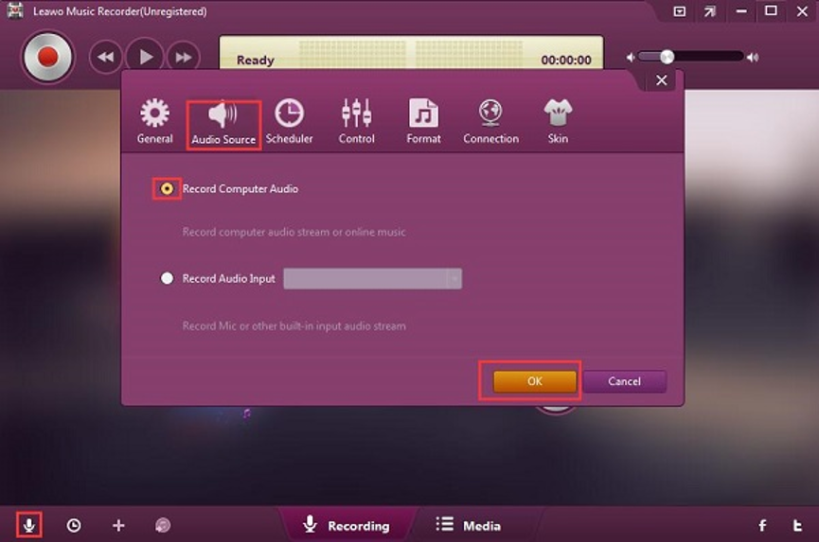Start recording with the red record button
The width and height of the screenshot is (819, 542).
click(47, 57)
